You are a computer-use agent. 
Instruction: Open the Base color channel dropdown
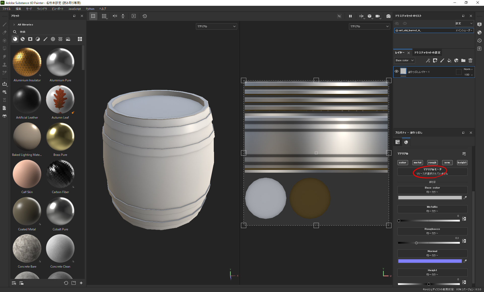point(404,60)
